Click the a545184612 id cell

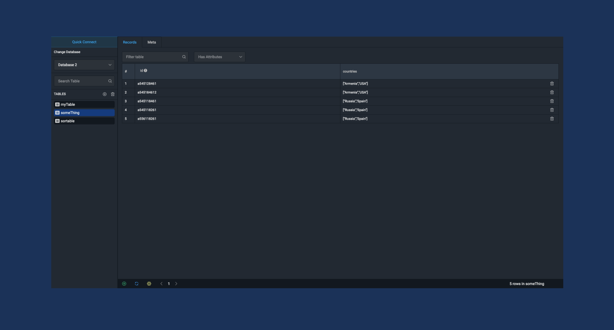coord(237,92)
